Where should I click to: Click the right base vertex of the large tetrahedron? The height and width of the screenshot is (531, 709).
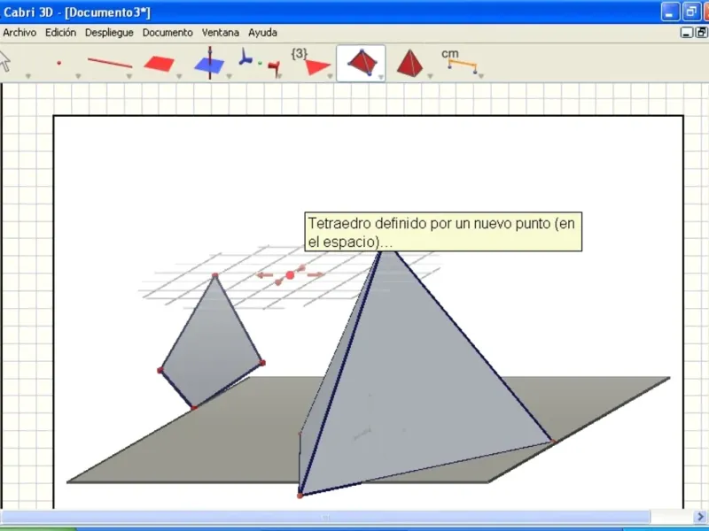click(x=552, y=441)
